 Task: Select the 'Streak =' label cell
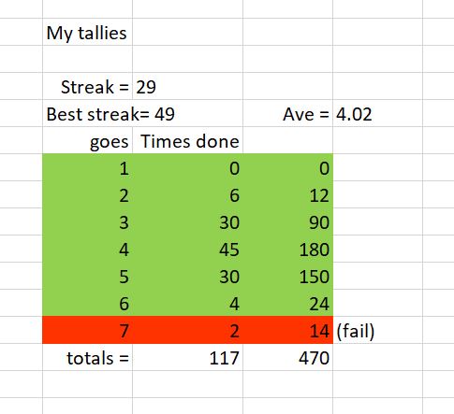coord(87,86)
